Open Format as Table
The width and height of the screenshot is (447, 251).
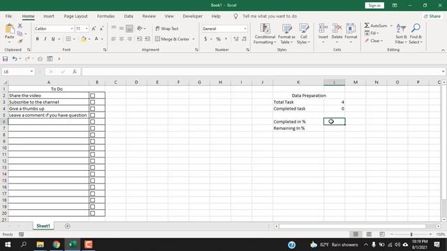(286, 34)
